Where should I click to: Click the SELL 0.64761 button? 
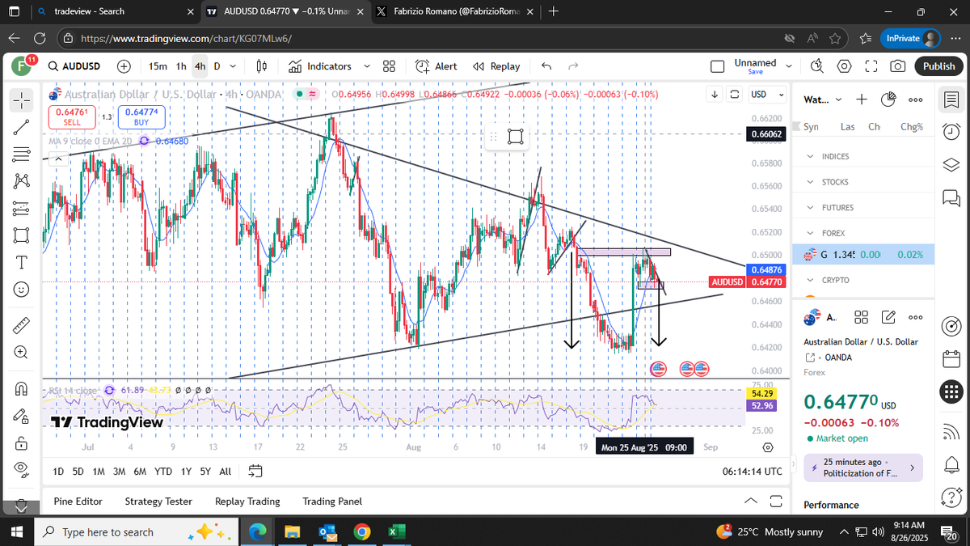point(72,116)
